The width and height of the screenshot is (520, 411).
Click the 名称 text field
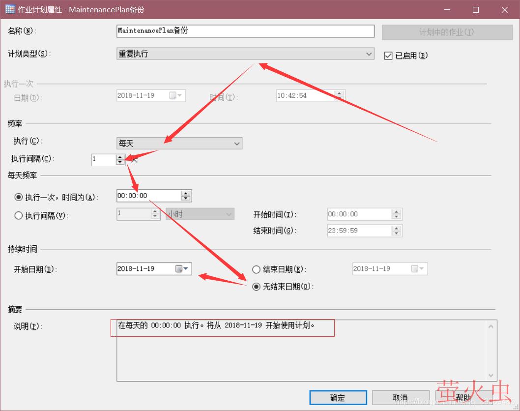pyautogui.click(x=245, y=31)
